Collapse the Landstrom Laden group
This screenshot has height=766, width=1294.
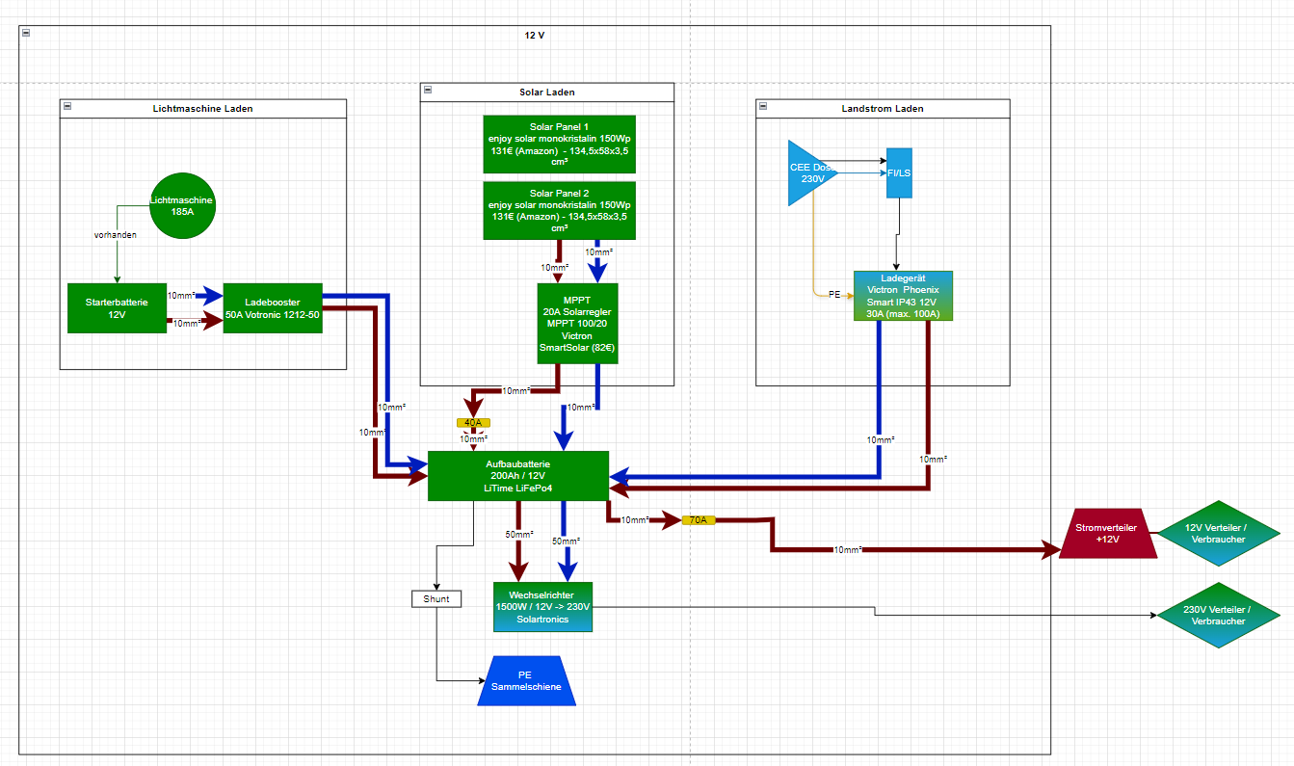coord(765,107)
